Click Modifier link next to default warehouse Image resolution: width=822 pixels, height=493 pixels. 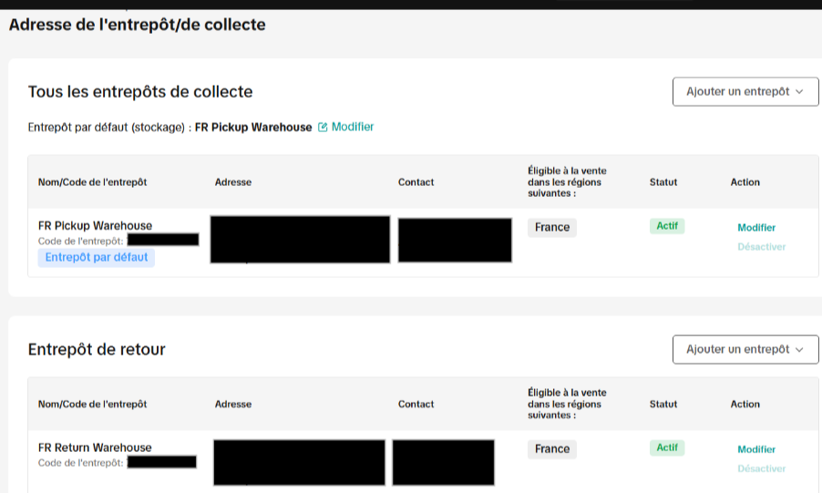pyautogui.click(x=353, y=127)
